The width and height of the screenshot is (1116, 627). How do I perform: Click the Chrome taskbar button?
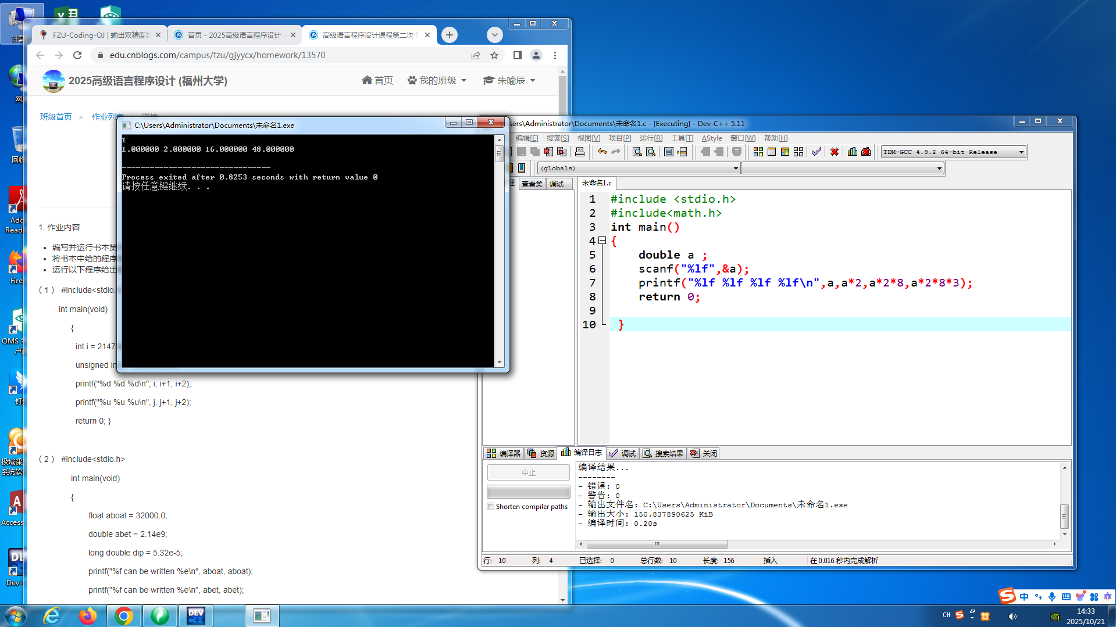[x=124, y=615]
